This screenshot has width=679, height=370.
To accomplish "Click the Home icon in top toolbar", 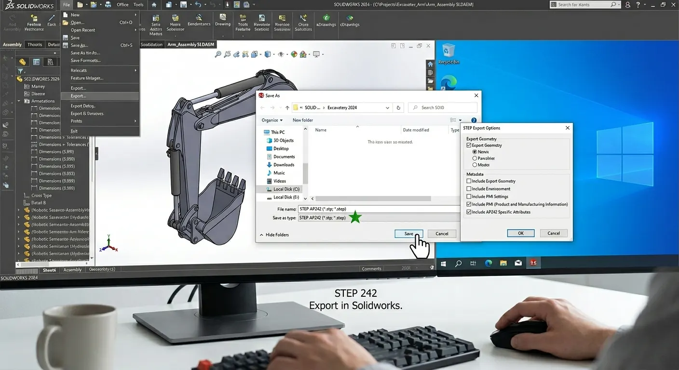I will tap(154, 5).
